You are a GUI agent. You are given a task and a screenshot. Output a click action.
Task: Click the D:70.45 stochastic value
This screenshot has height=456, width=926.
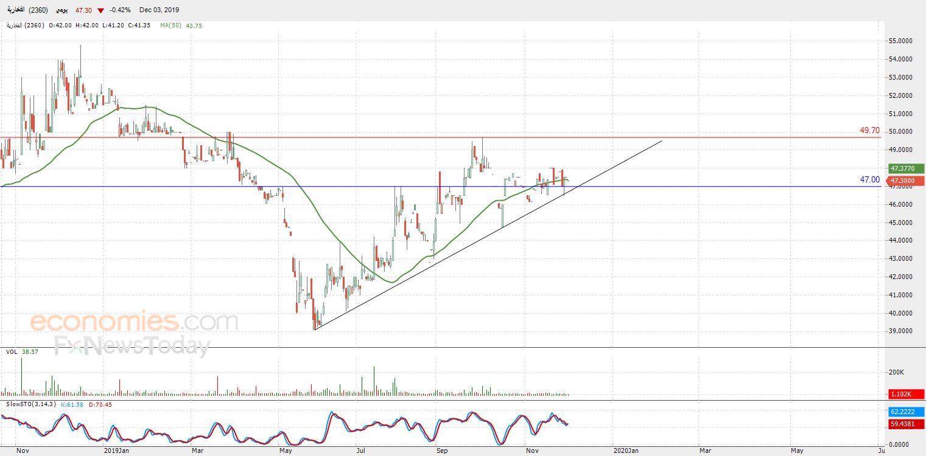pos(100,404)
